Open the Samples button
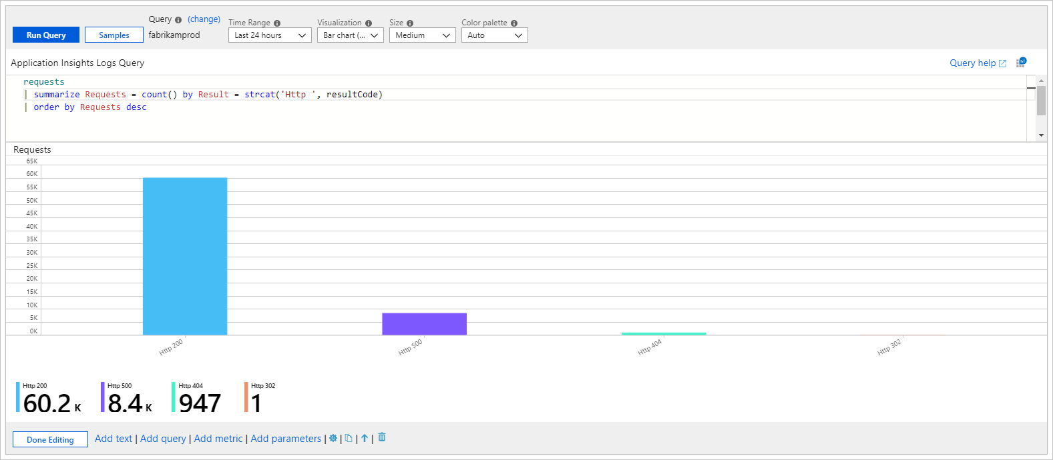Viewport: 1053px width, 460px height. [x=114, y=35]
